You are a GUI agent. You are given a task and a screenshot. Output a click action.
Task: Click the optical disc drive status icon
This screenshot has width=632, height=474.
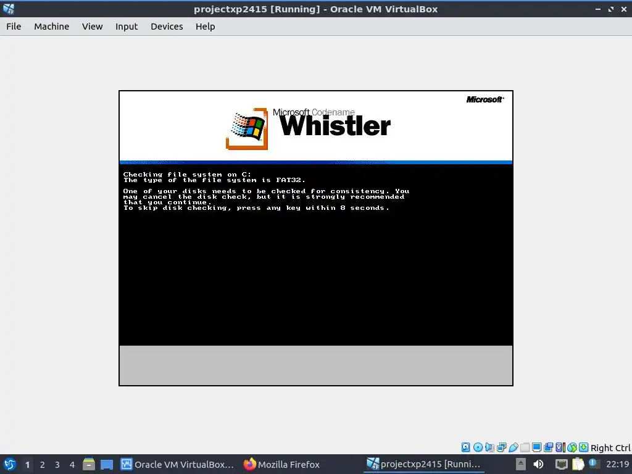478,447
